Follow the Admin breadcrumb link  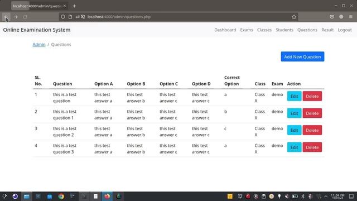pyautogui.click(x=39, y=45)
